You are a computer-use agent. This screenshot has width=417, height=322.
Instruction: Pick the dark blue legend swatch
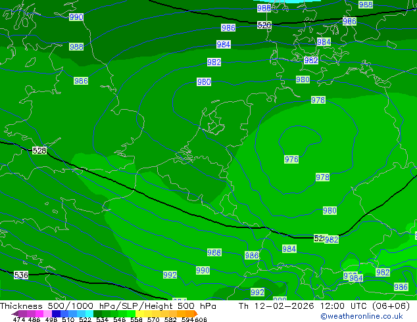click(56, 313)
